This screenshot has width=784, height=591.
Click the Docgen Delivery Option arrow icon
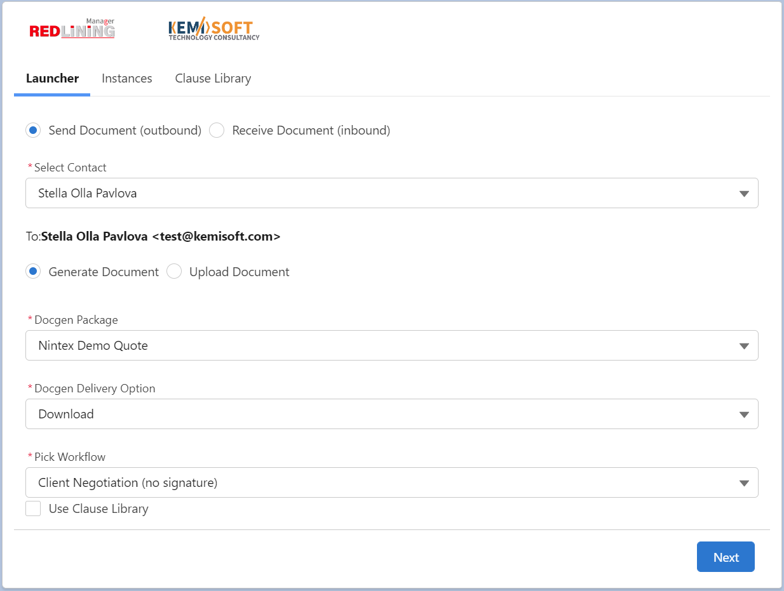[x=744, y=415]
